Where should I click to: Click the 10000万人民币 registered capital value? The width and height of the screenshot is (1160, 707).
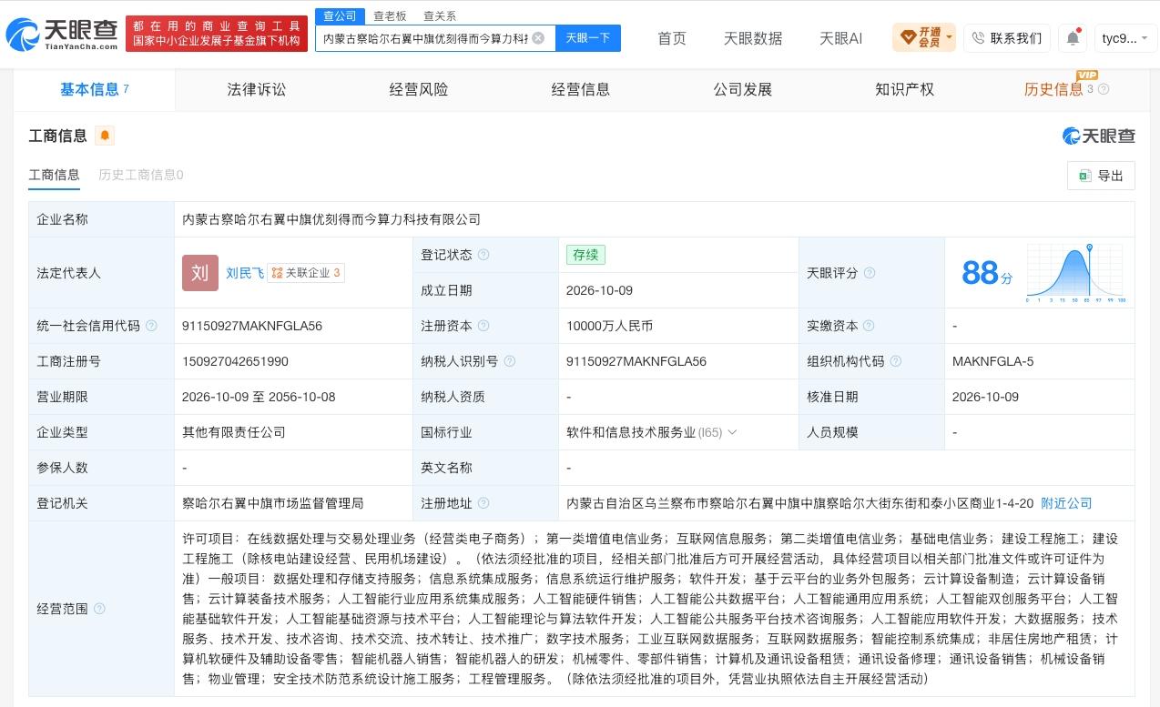(609, 326)
